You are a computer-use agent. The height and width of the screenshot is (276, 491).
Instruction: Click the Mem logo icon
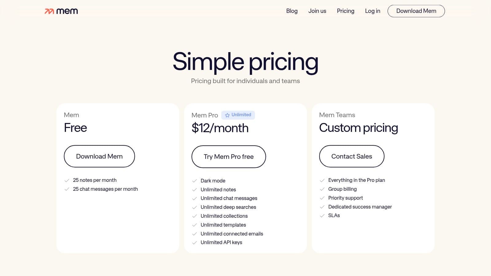pos(49,11)
